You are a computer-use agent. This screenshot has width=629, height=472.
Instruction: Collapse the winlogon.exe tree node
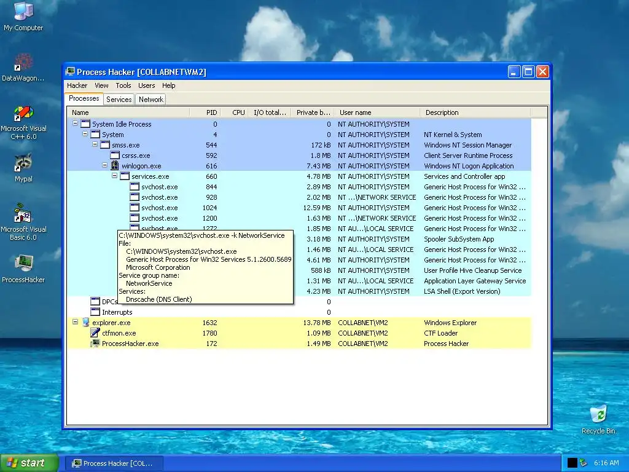tap(104, 165)
